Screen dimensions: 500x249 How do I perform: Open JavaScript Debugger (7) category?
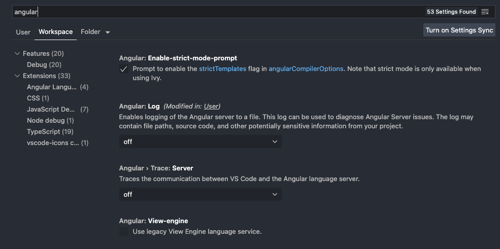pos(57,109)
